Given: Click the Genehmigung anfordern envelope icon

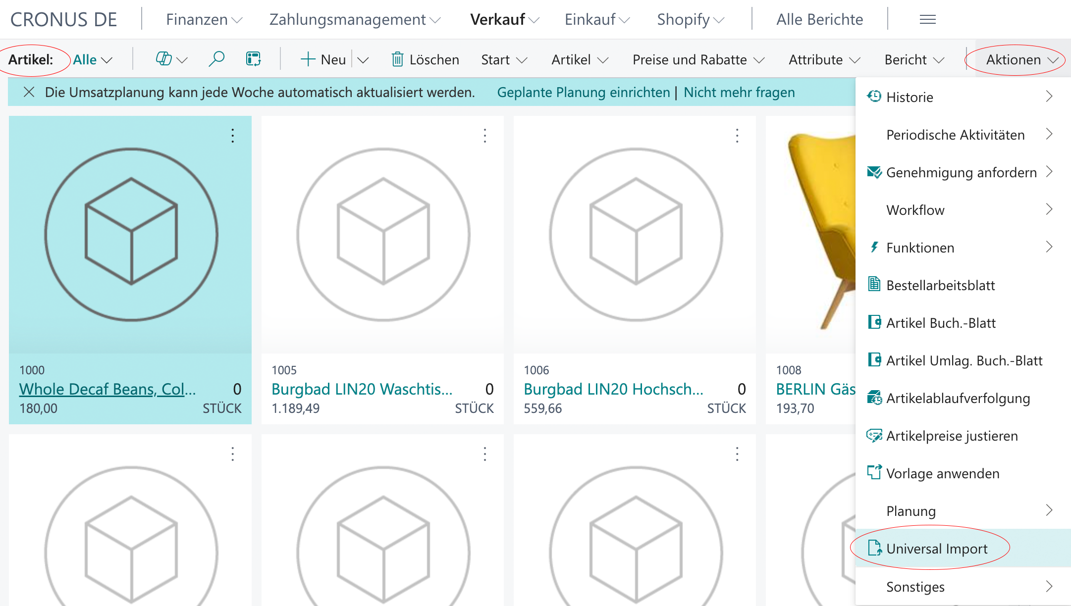Looking at the screenshot, I should tap(874, 172).
